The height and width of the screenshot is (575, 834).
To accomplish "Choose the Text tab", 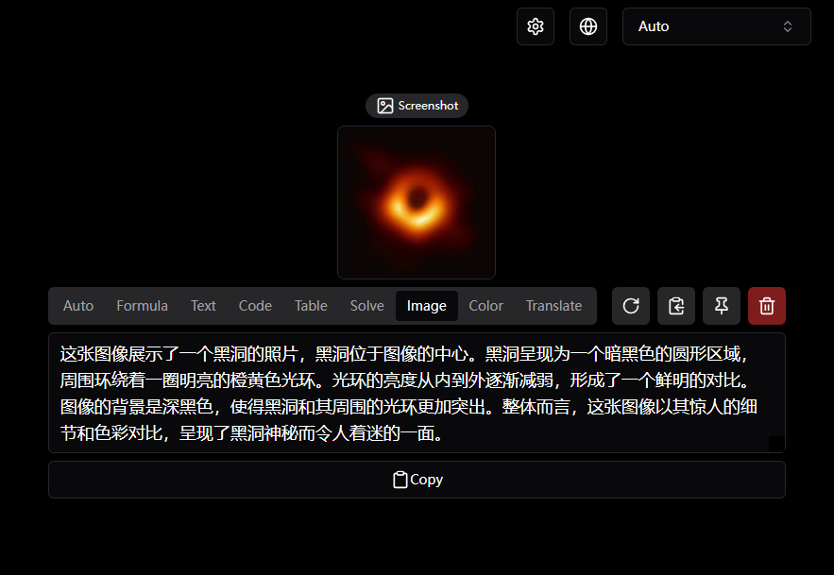I will [203, 306].
